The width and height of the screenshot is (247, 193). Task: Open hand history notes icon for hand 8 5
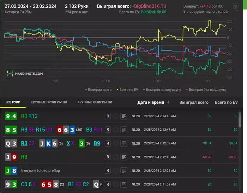click(x=123, y=130)
